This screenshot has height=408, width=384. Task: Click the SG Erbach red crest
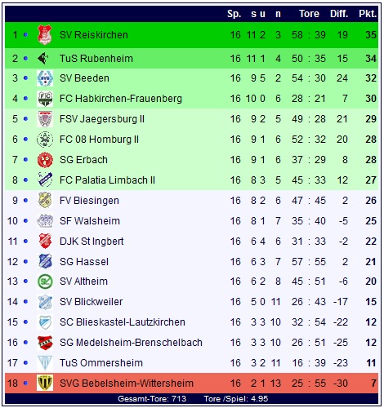(x=45, y=160)
